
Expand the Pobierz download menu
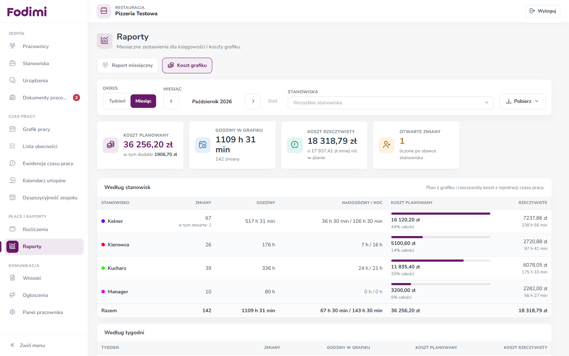pyautogui.click(x=522, y=101)
